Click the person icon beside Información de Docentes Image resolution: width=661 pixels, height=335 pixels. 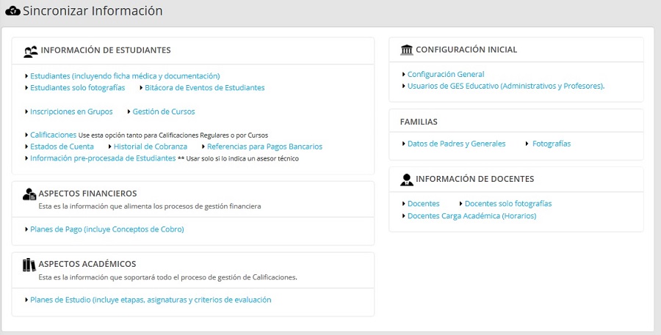406,179
